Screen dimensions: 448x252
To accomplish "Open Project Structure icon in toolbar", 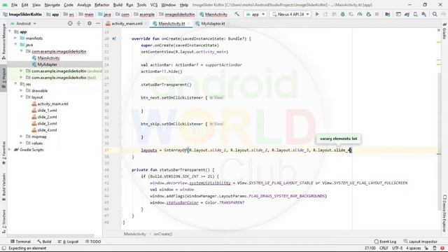I will (x=387, y=14).
